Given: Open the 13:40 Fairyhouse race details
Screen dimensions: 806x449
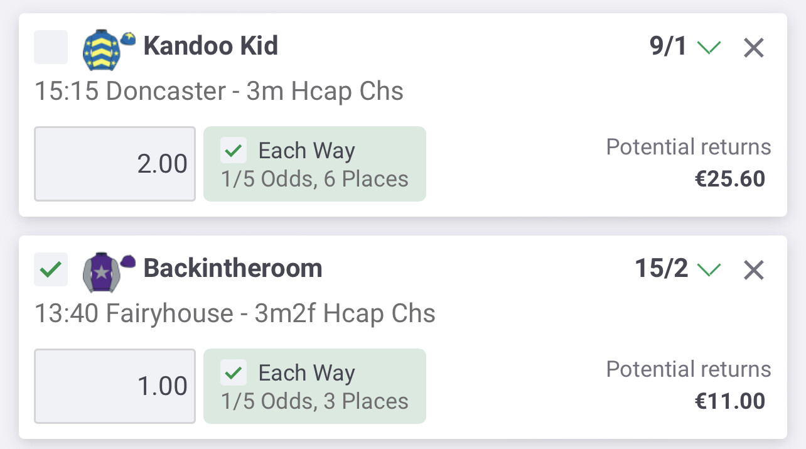Looking at the screenshot, I should click(x=235, y=314).
